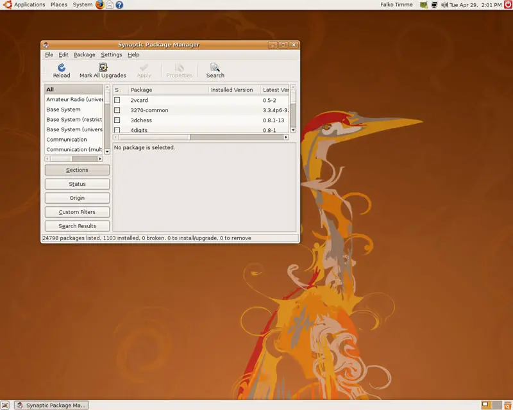Click the Custom Filters button

[x=77, y=212]
